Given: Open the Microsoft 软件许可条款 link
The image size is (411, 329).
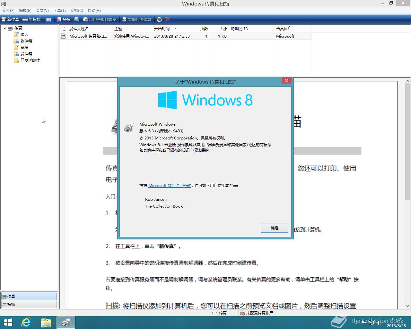Looking at the screenshot, I should click(170, 185).
